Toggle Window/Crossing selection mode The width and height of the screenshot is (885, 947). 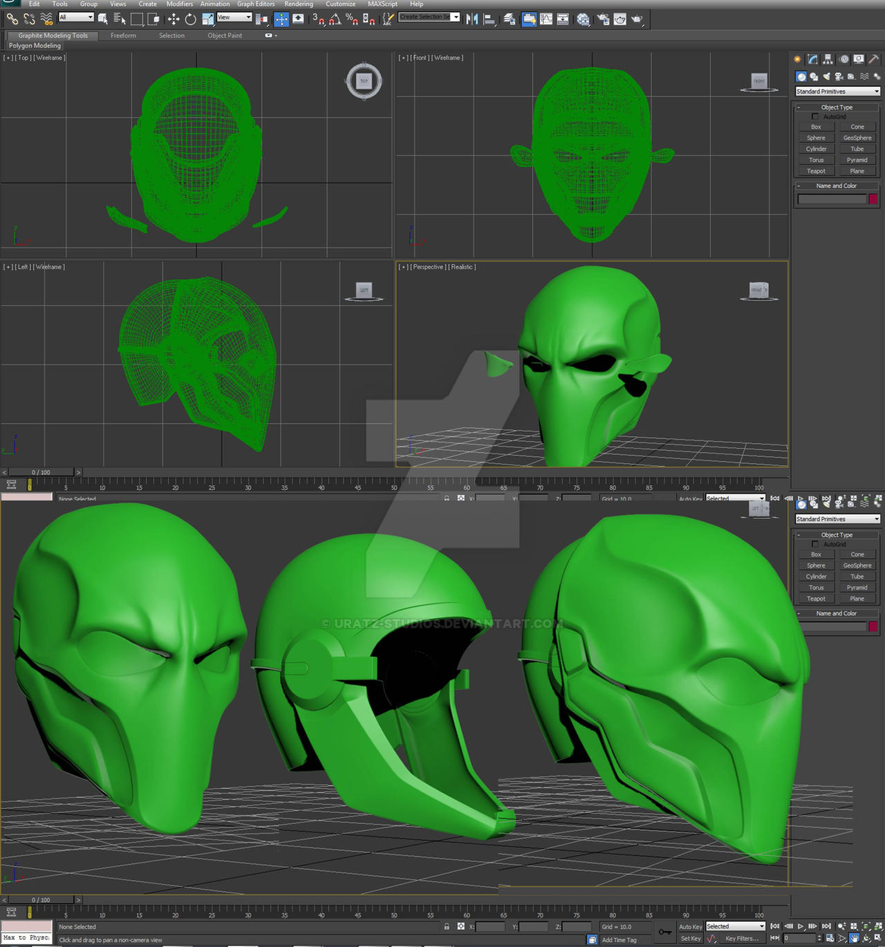click(153, 19)
